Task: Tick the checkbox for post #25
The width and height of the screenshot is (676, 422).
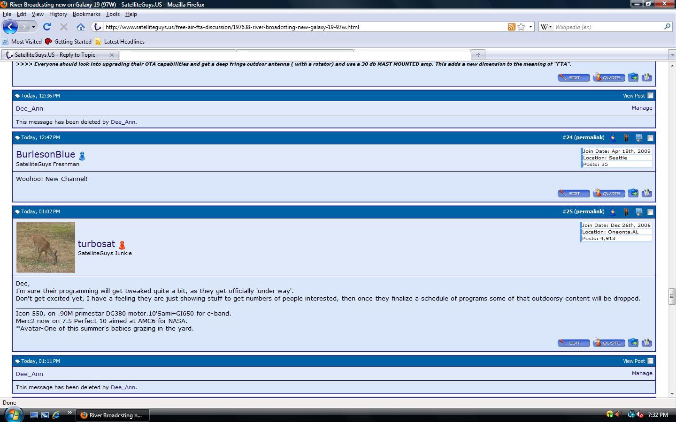Action: [650, 212]
